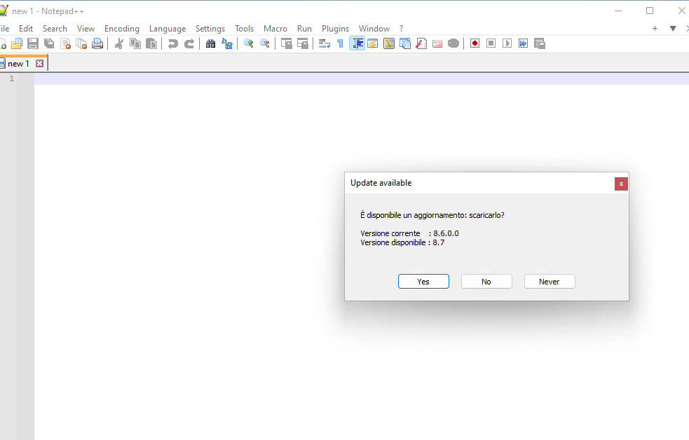689x440 pixels.
Task: Play back the recorded macro
Action: click(x=507, y=43)
